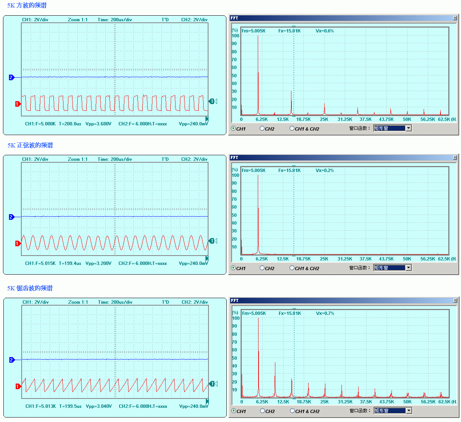
Task: Choose CH1 & CH2 option in the sawtooth FFT
Action: [292, 411]
